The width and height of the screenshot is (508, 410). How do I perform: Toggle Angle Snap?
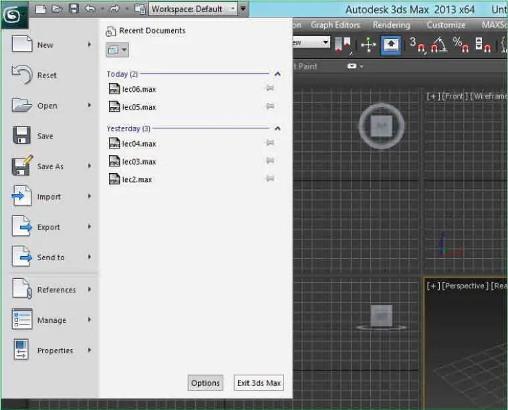point(438,45)
